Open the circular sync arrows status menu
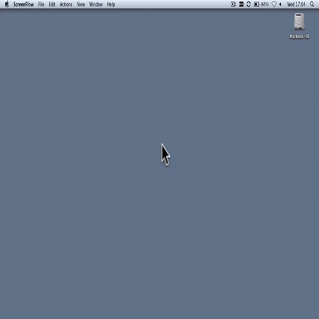The width and height of the screenshot is (319, 319). click(x=248, y=4)
